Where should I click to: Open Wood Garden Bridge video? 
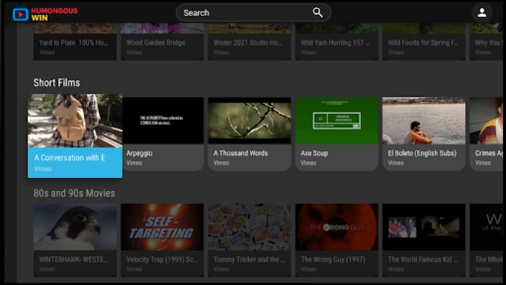pyautogui.click(x=162, y=43)
